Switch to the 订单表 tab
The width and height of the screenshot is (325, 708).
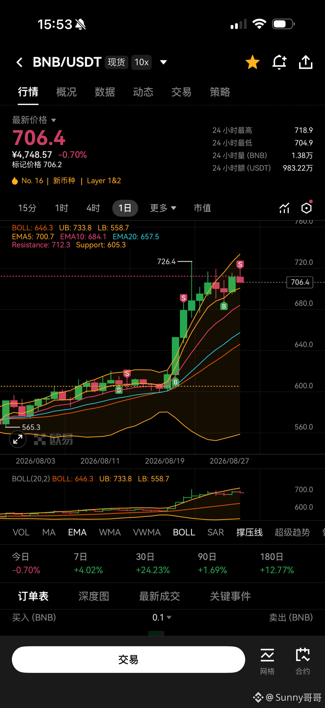coord(33,596)
